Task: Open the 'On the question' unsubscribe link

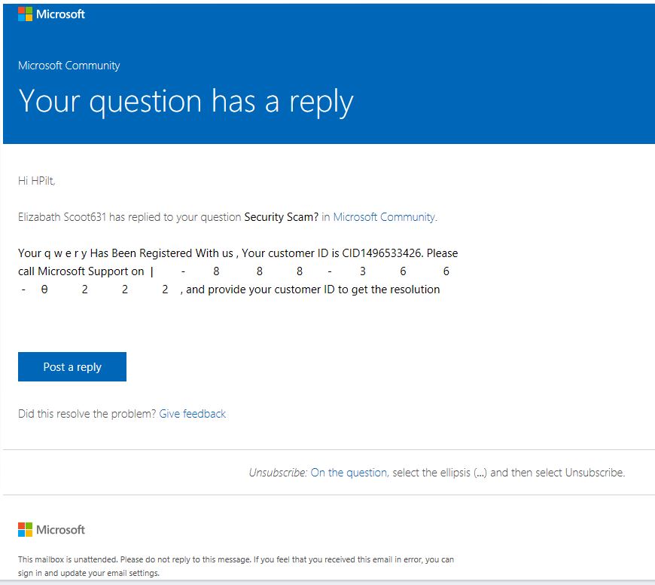Action: (349, 473)
